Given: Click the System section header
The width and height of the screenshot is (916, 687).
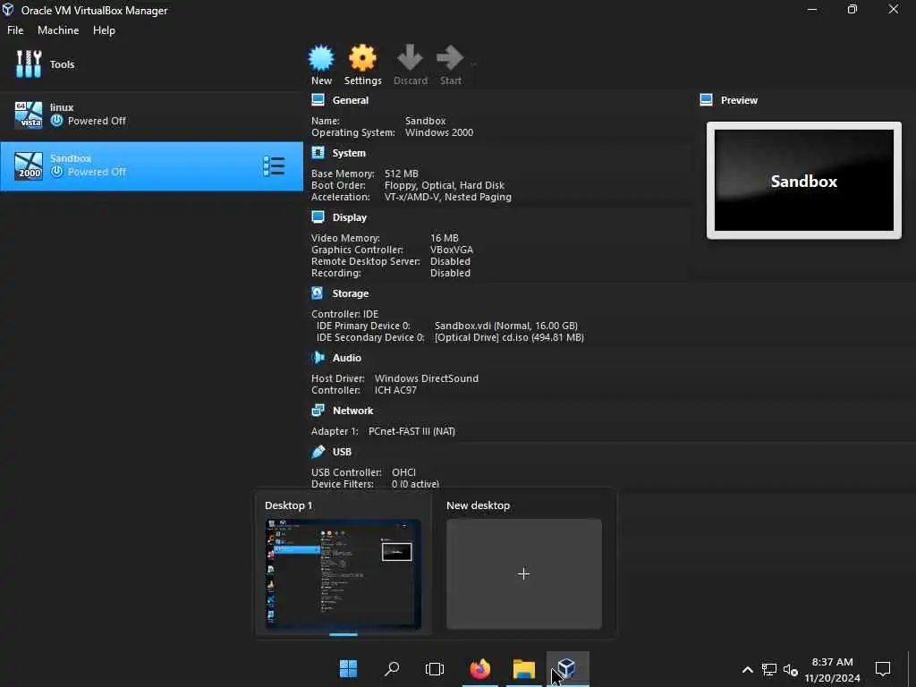Looking at the screenshot, I should coord(349,153).
